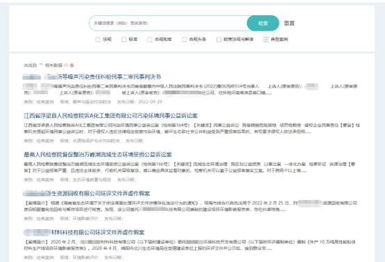
Task: Open the 噪声污染责任纠纷民事二审民事判决书 result
Action: (92, 77)
